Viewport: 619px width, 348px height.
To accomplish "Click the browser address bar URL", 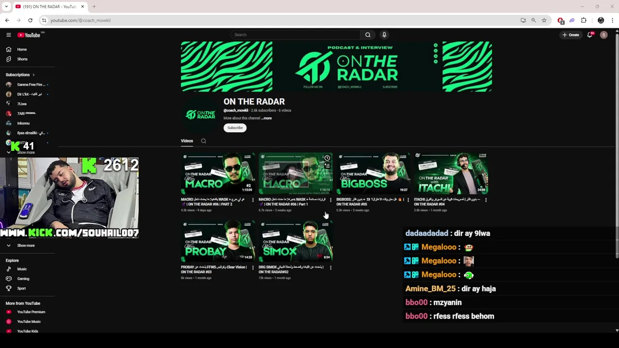I will 80,20.
